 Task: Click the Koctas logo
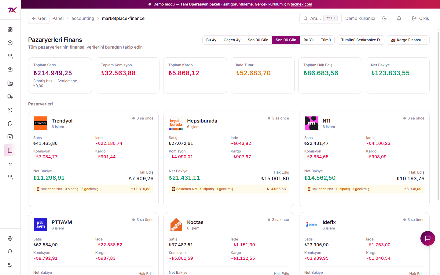176,225
